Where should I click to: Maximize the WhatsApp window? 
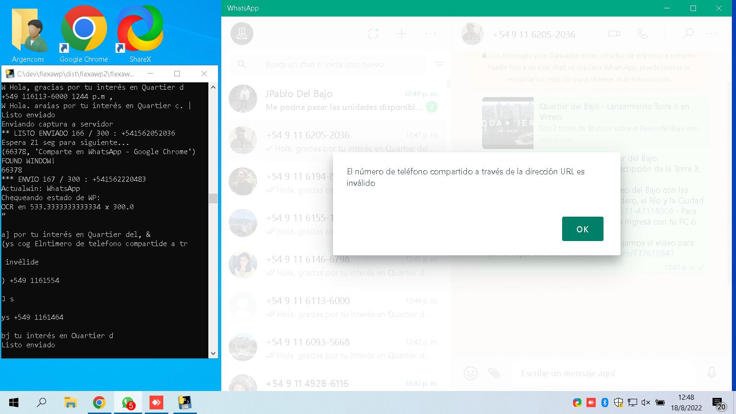click(x=693, y=8)
